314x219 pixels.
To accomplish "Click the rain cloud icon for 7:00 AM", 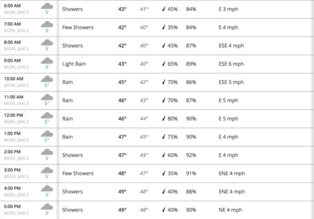I will pos(46,27).
